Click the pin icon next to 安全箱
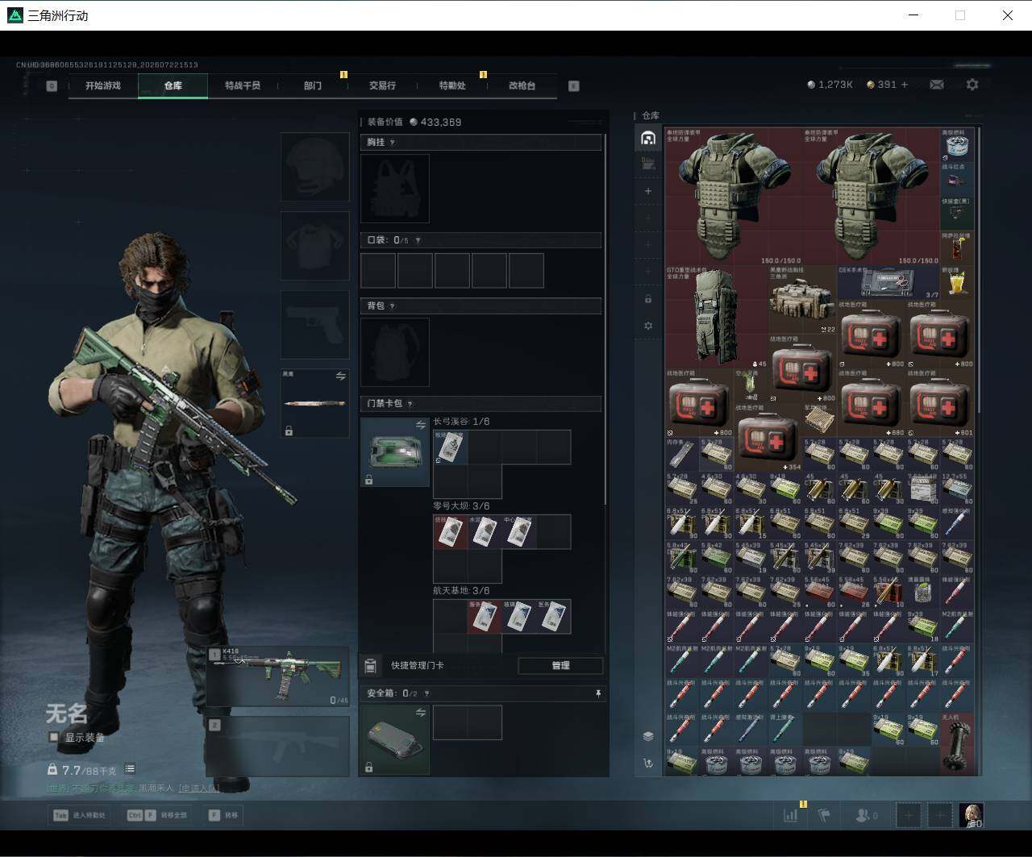 [597, 693]
